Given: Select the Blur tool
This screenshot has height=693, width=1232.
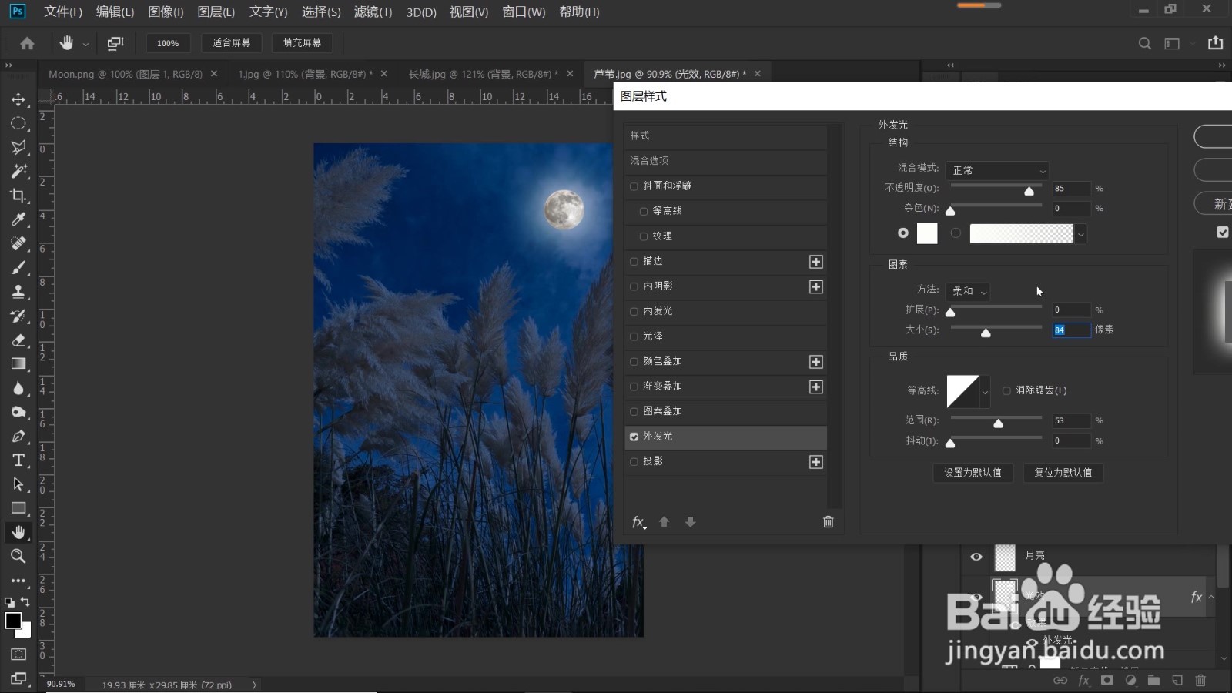Looking at the screenshot, I should tap(18, 388).
